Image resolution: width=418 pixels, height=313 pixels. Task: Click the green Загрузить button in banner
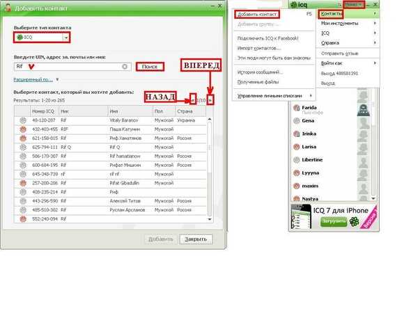tap(334, 221)
